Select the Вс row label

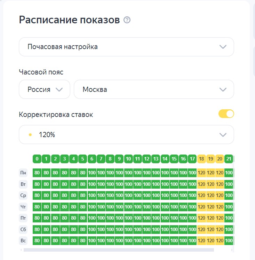[24, 241]
